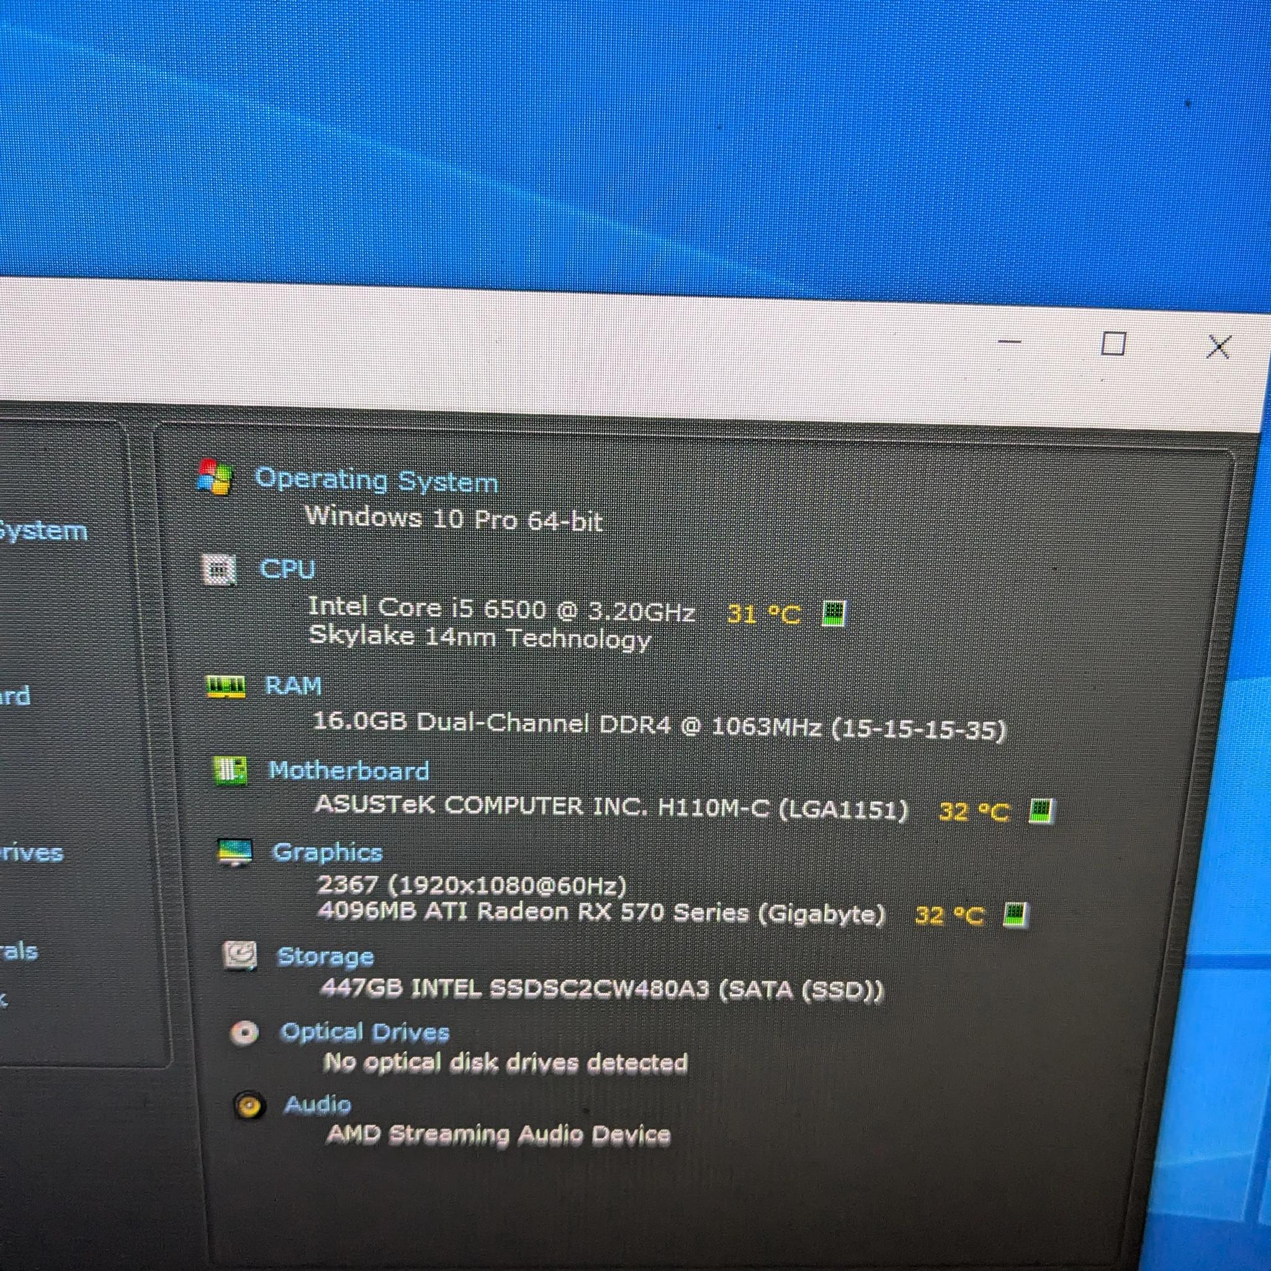Click the 4096MB ATI Radeon RX 570 line
This screenshot has width=1271, height=1271.
pos(601,913)
